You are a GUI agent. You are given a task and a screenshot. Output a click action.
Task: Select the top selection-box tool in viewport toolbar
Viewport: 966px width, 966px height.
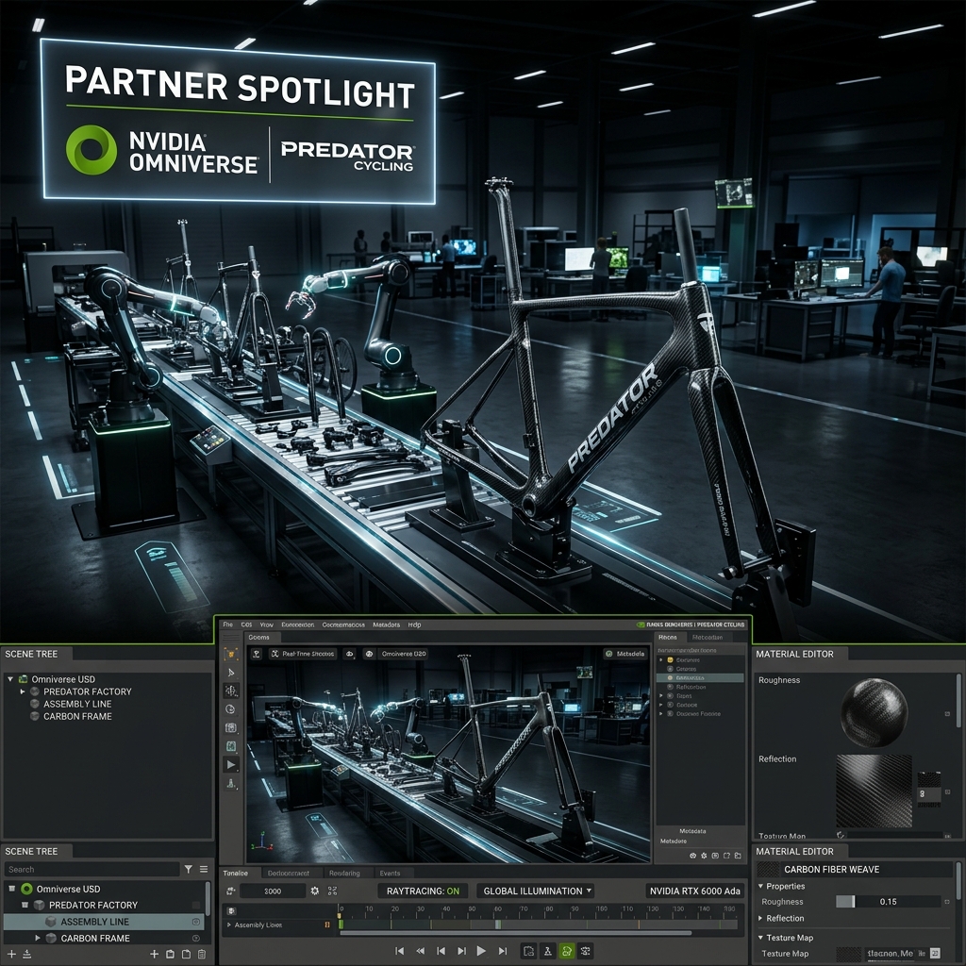231,654
